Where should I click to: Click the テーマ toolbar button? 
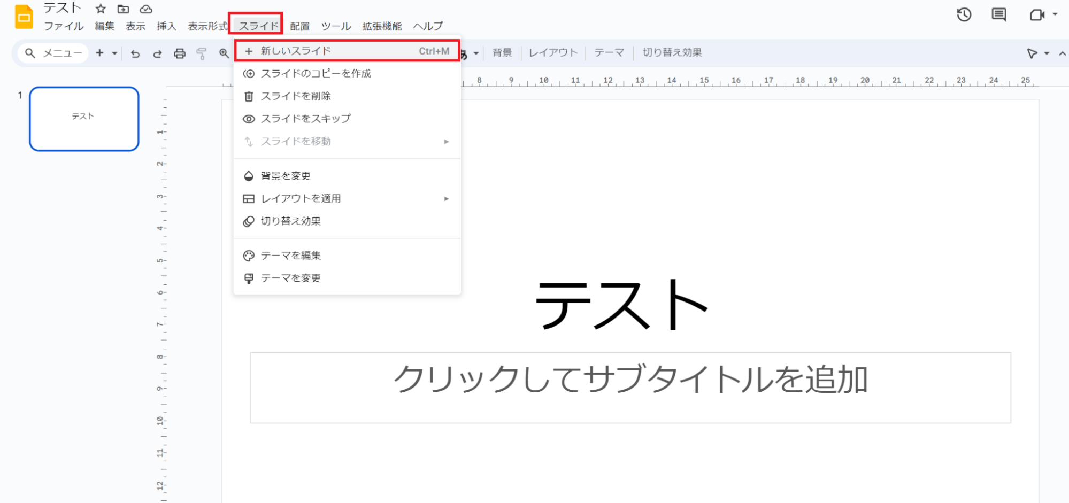609,52
